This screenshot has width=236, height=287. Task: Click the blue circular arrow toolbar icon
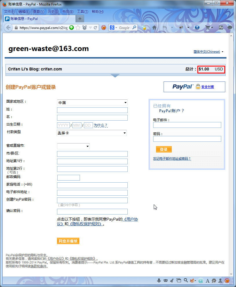pos(197,28)
